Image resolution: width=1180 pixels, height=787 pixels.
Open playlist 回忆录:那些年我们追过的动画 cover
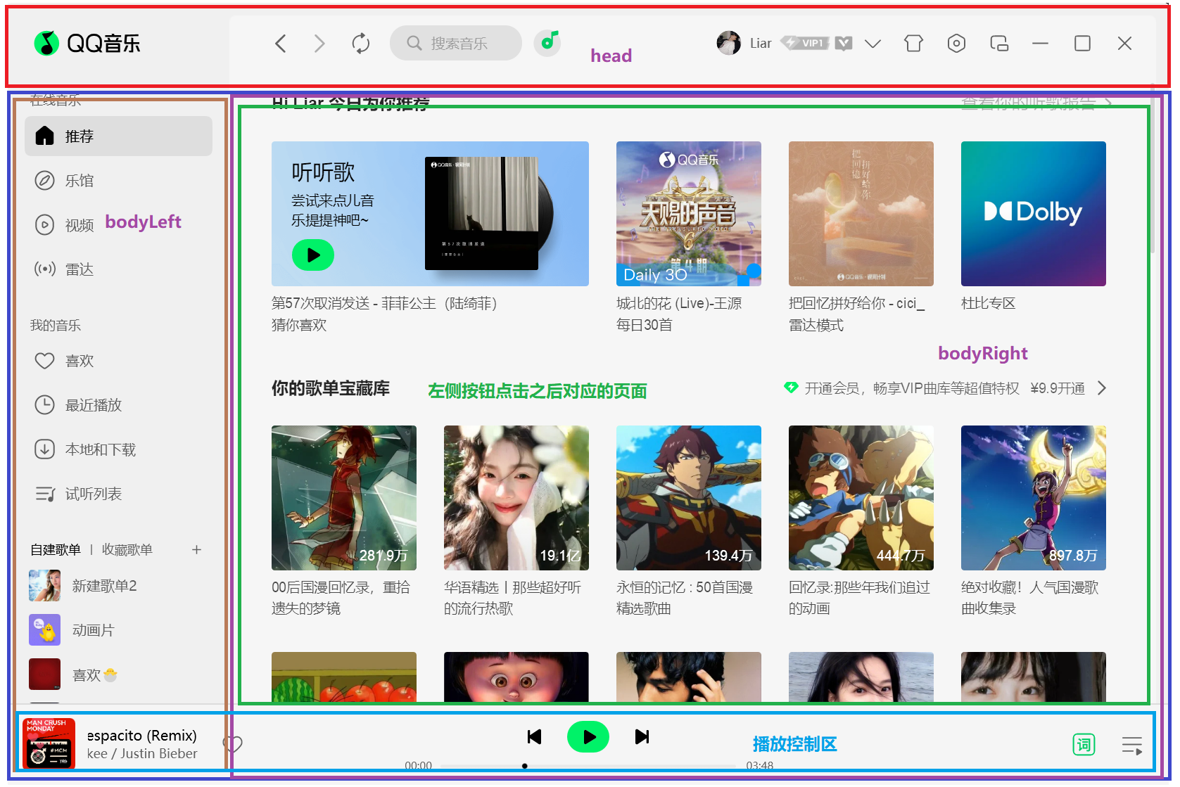(x=861, y=498)
